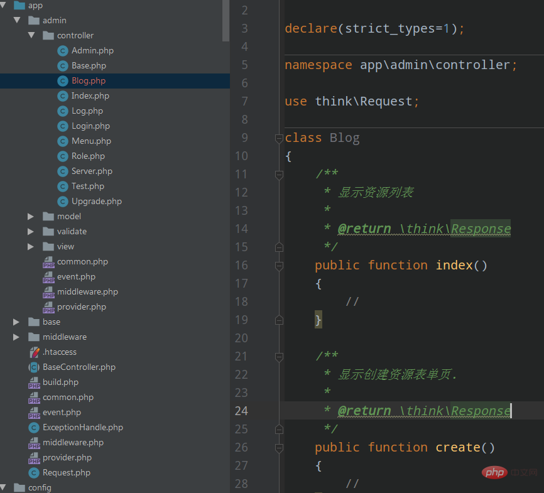The width and height of the screenshot is (544, 493).
Task: Click the create function name on line 26
Action: coord(457,447)
